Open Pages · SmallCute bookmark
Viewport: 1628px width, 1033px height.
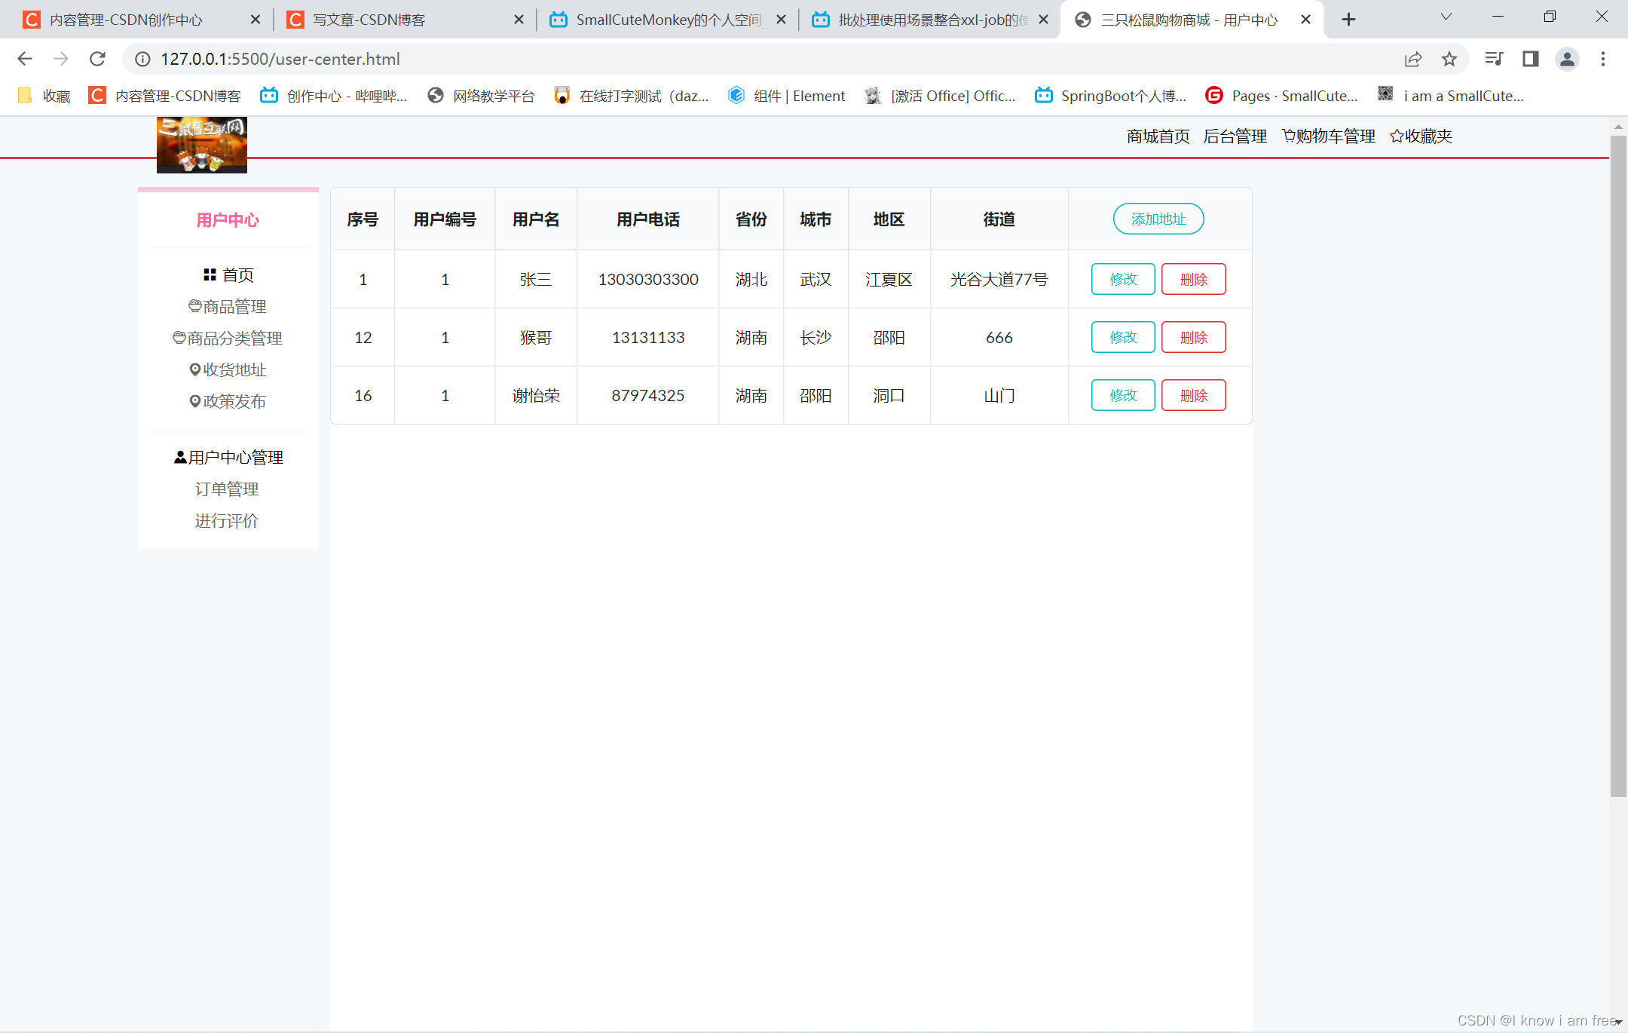[1281, 96]
